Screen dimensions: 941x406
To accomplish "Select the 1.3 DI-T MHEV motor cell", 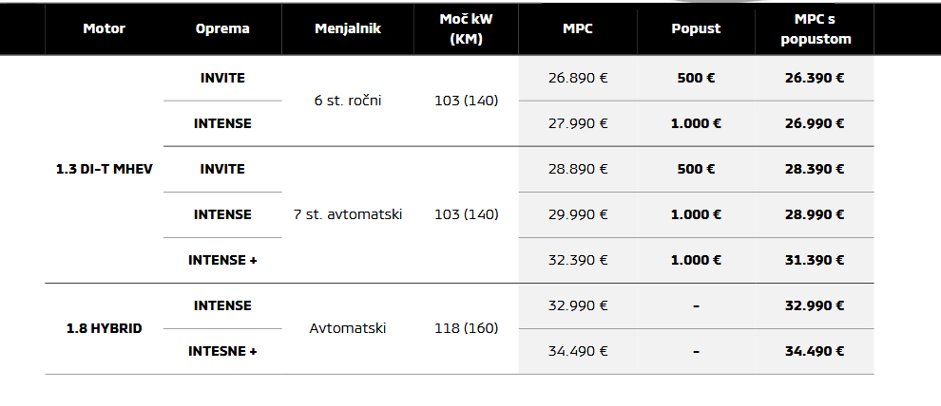I will (105, 169).
